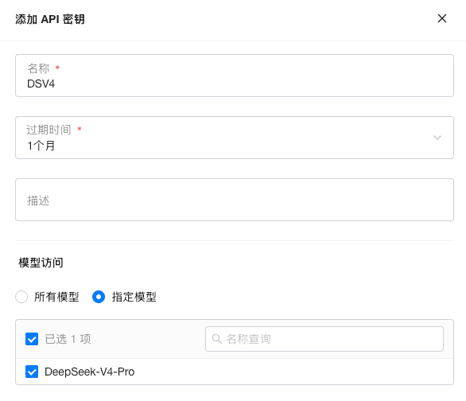Image resolution: width=466 pixels, height=401 pixels.
Task: Click the 添加 API 密钥 dialog title
Action: pos(50,19)
